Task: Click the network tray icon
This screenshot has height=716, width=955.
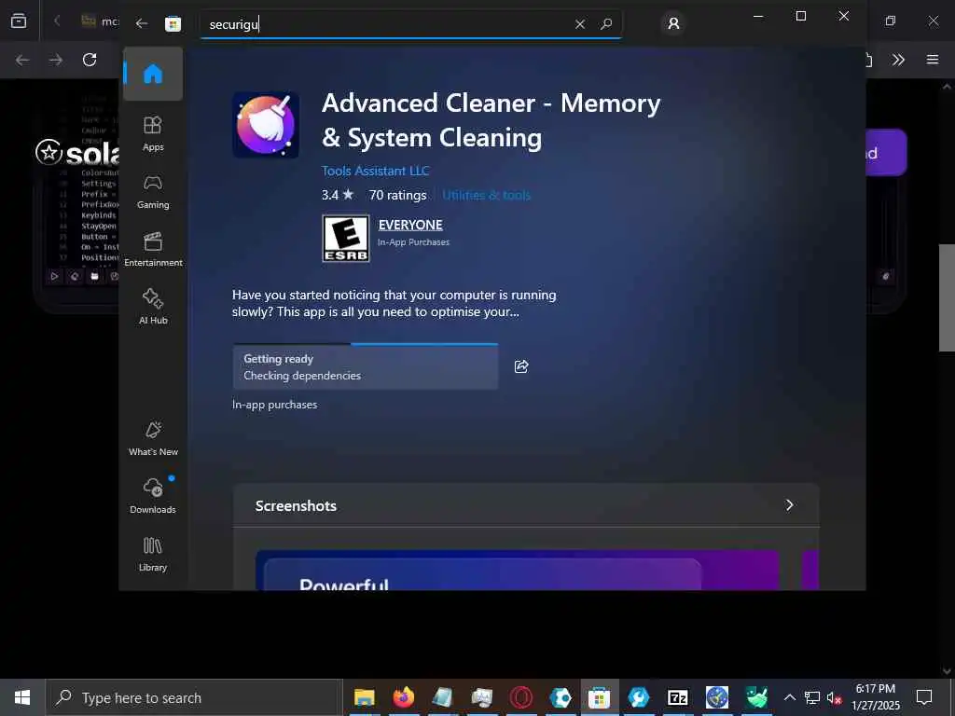Action: coord(812,697)
